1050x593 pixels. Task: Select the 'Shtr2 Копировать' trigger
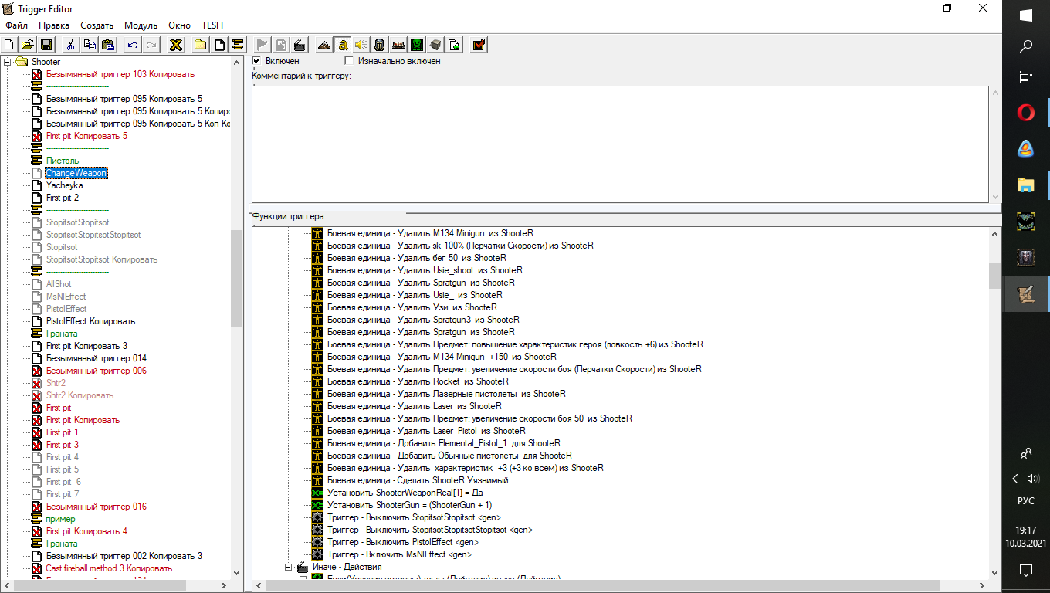[80, 395]
